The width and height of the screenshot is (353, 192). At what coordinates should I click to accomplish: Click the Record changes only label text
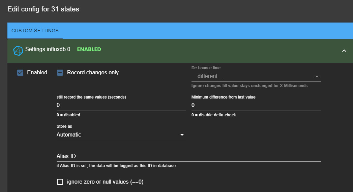[93, 73]
